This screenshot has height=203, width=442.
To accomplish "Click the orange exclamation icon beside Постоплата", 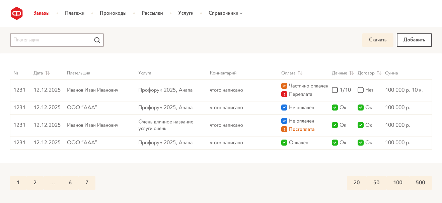I will click(x=284, y=129).
